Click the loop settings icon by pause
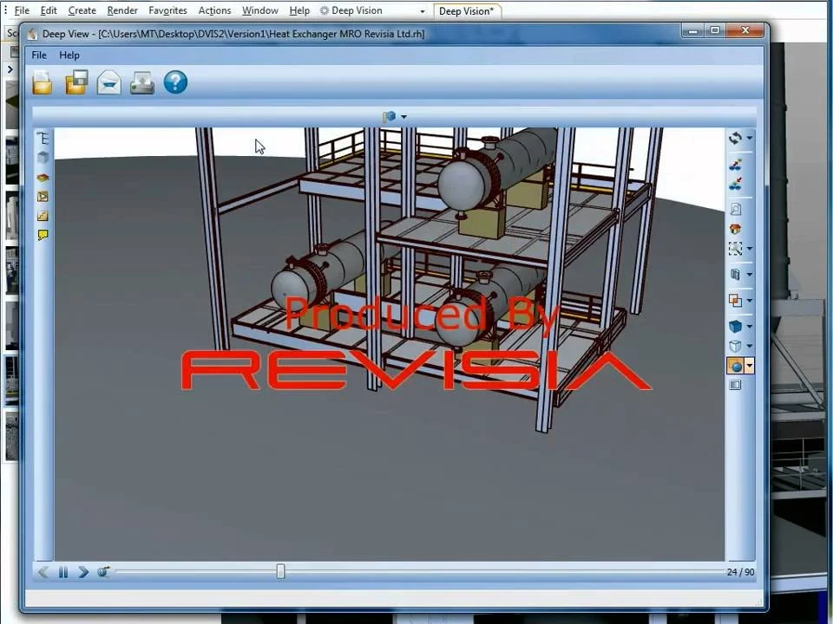The height and width of the screenshot is (624, 833). click(103, 572)
